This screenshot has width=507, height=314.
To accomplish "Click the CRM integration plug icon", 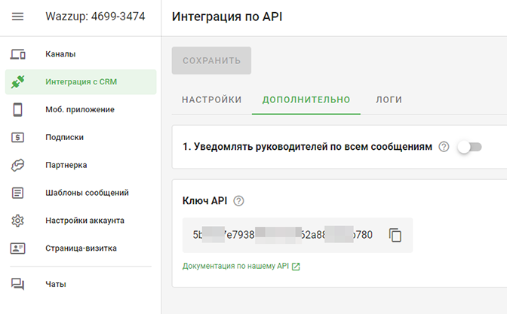I will click(x=18, y=82).
